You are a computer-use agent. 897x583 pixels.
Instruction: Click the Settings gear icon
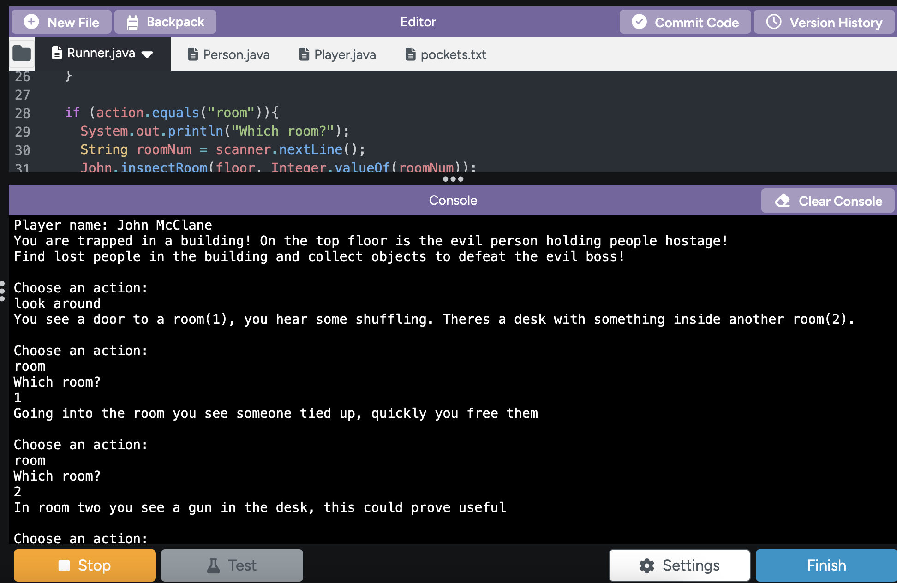coord(647,565)
